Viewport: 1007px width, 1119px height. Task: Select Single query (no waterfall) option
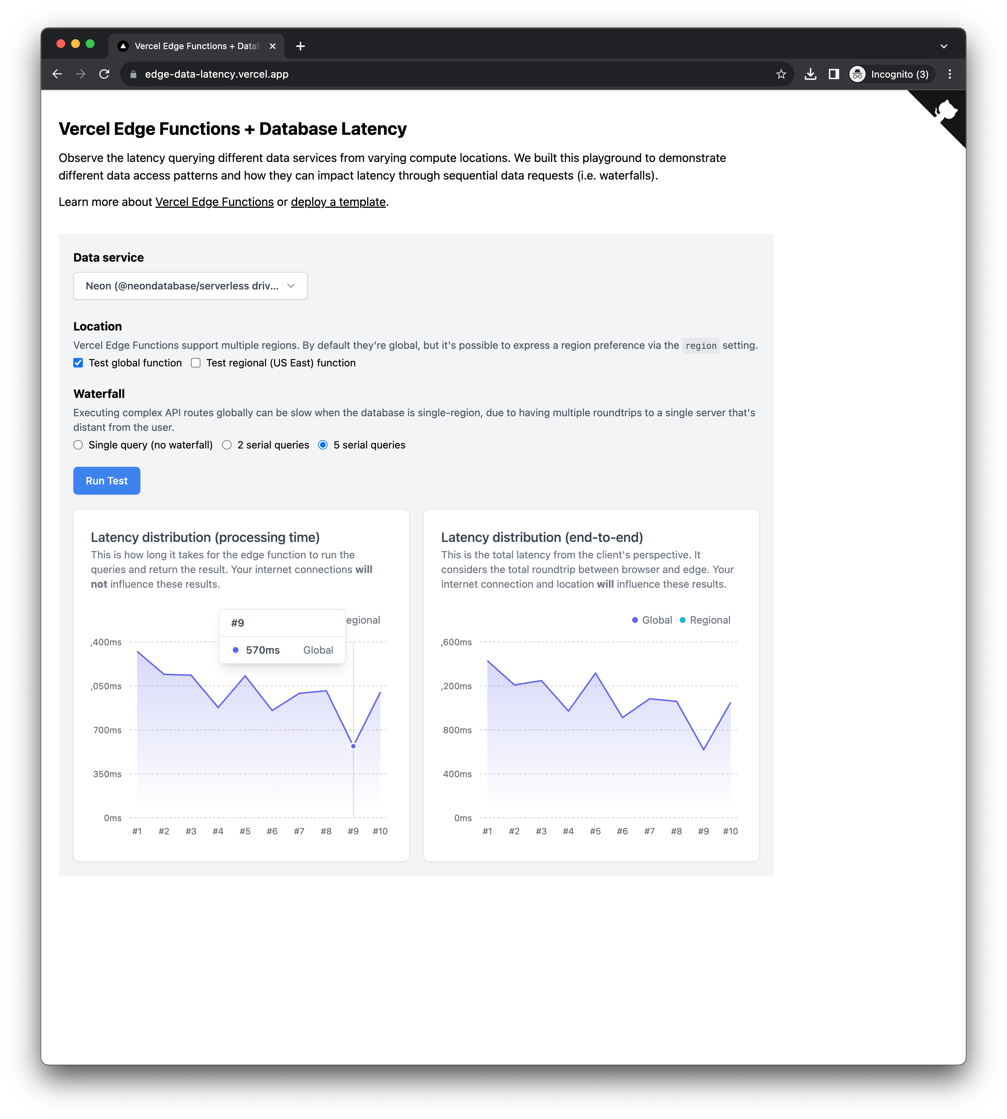coord(78,445)
